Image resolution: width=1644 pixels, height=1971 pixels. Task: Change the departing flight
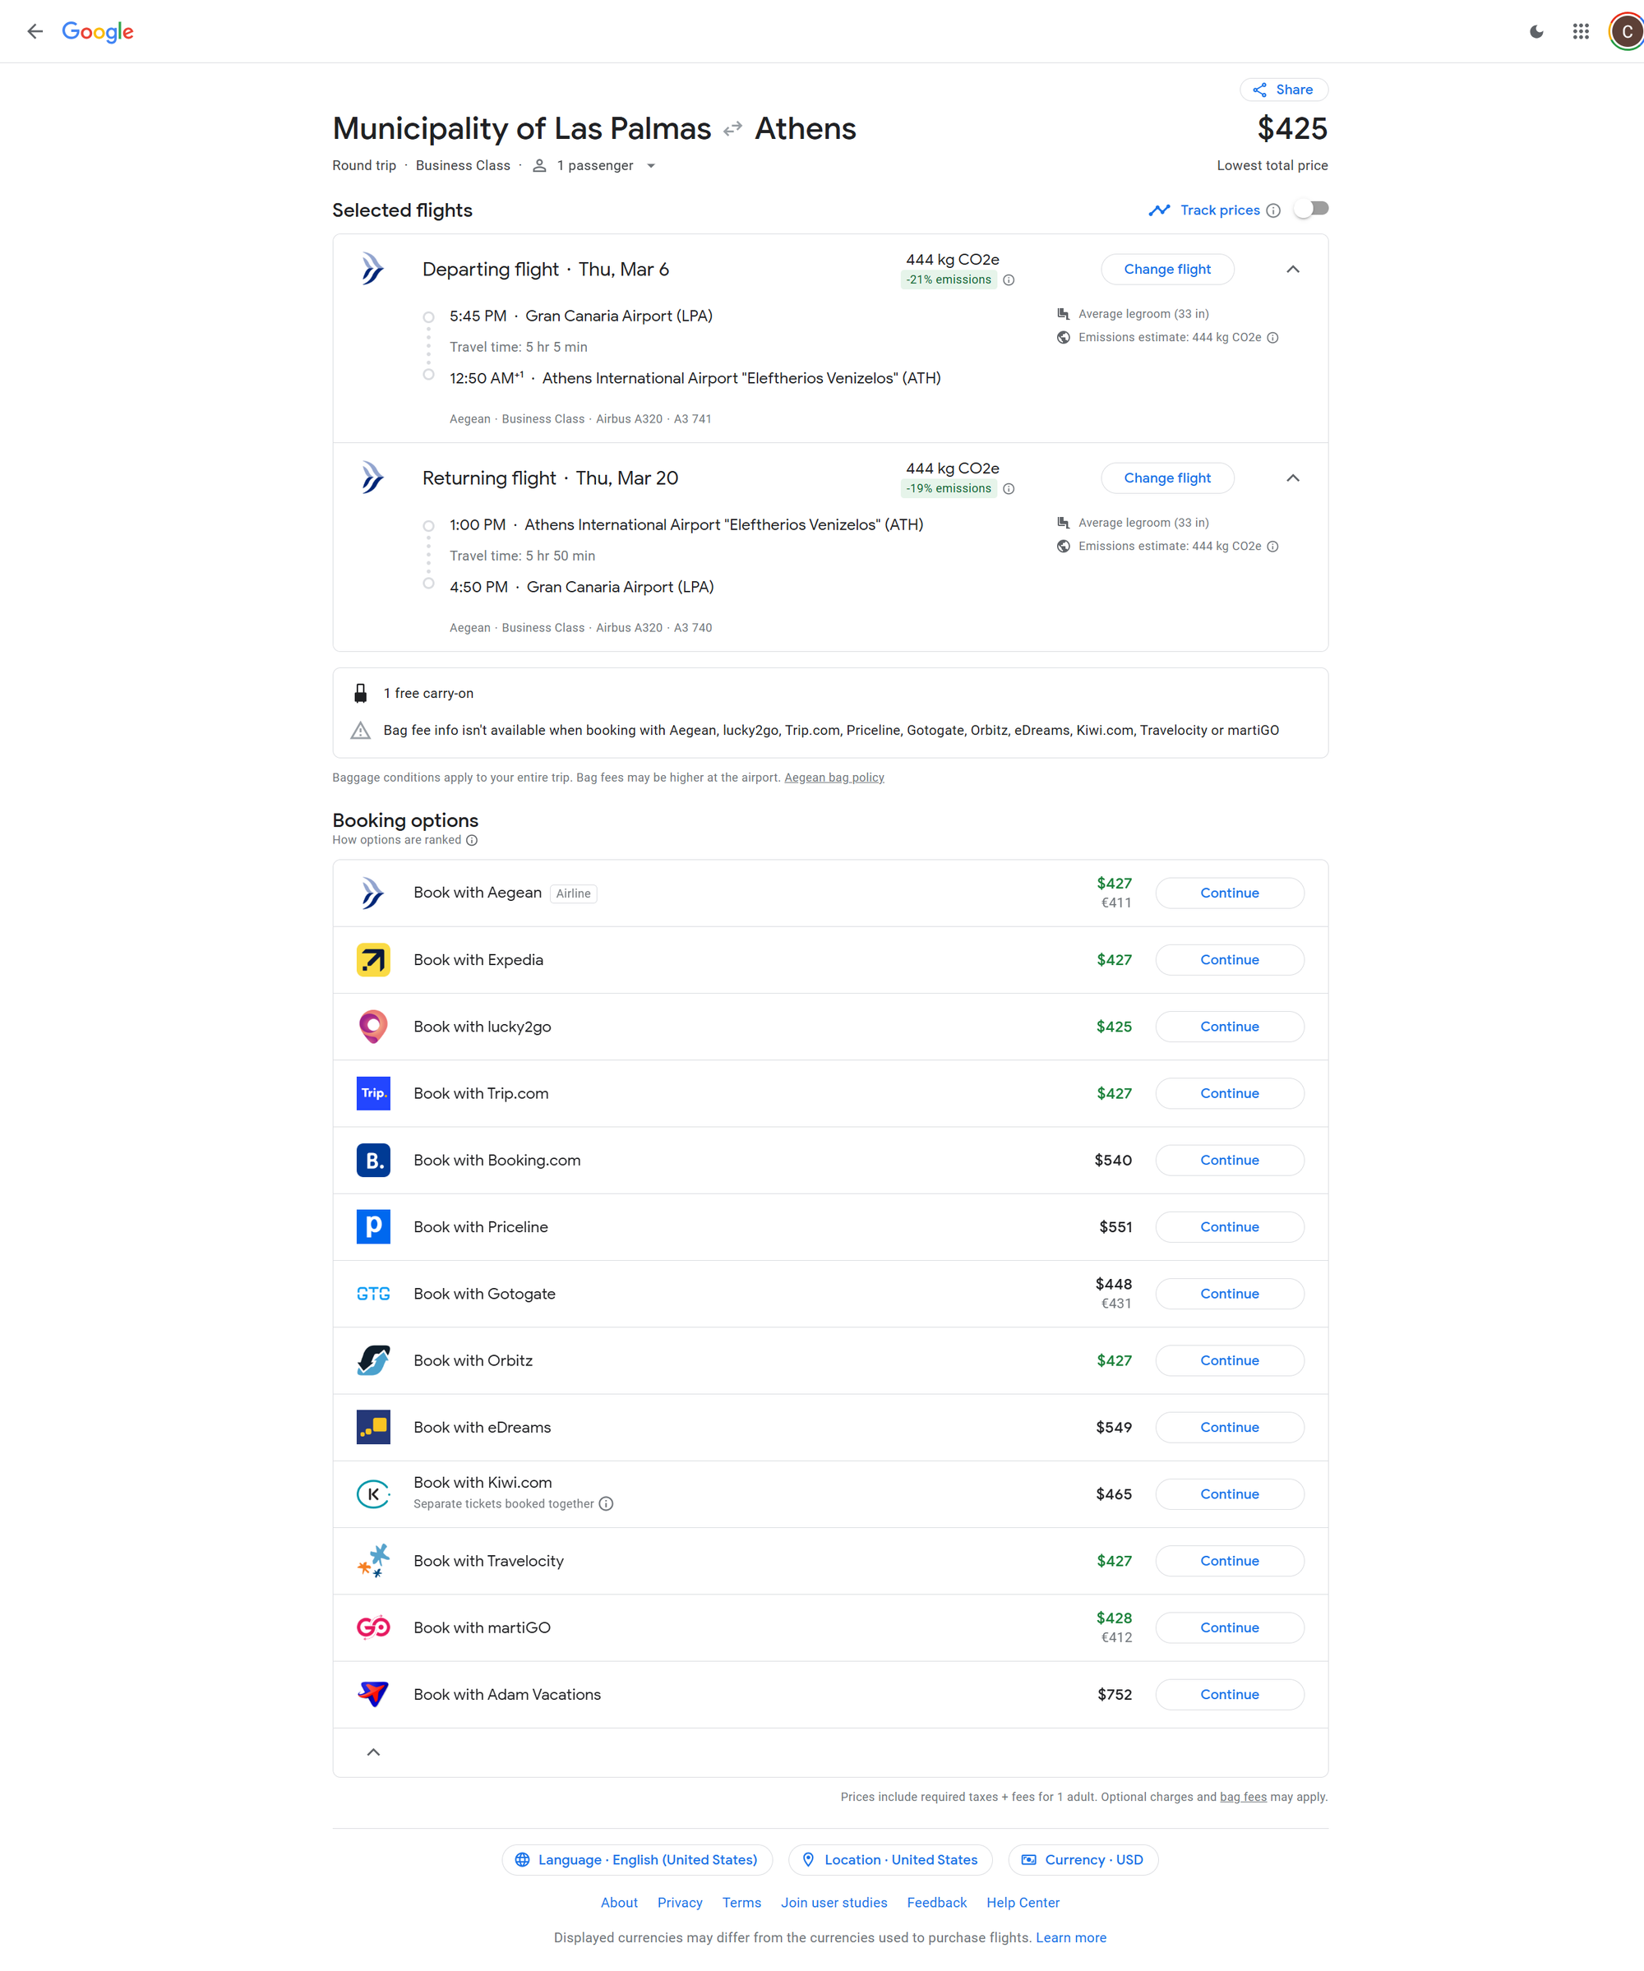click(1167, 270)
